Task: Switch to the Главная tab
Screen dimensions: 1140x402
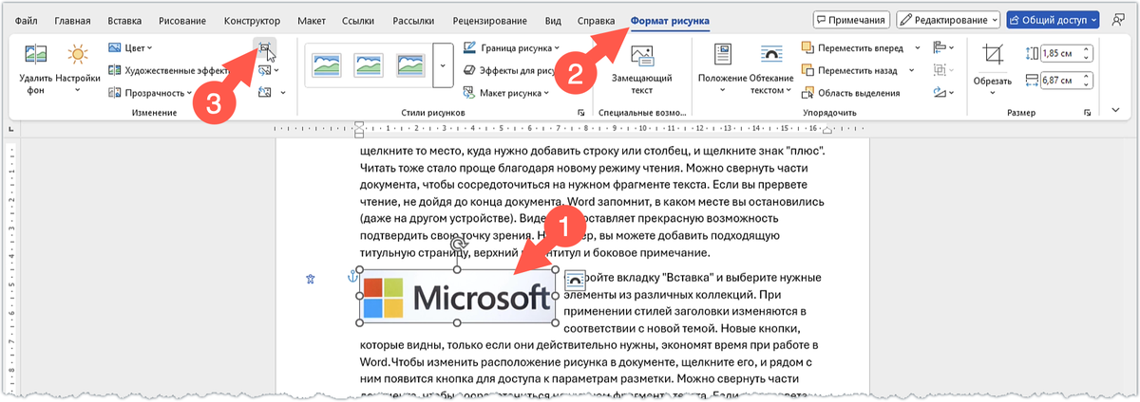Action: pos(73,20)
